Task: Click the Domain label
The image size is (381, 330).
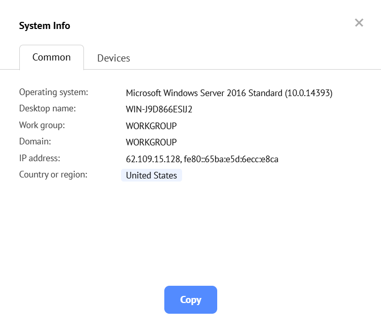Action: (35, 141)
